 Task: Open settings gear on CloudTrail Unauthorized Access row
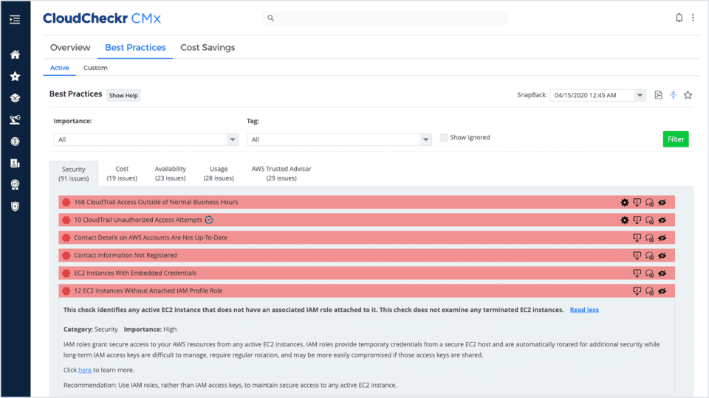(625, 220)
